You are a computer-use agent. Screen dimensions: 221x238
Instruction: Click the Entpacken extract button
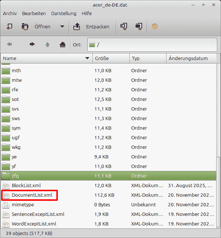(x=91, y=27)
